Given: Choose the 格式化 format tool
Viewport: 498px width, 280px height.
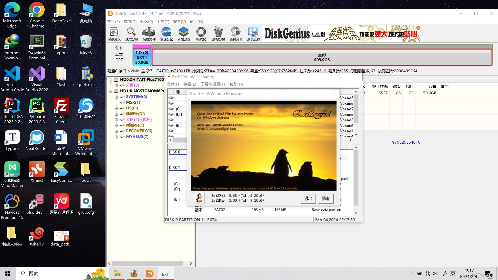Looking at the screenshot, I should pos(201,34).
